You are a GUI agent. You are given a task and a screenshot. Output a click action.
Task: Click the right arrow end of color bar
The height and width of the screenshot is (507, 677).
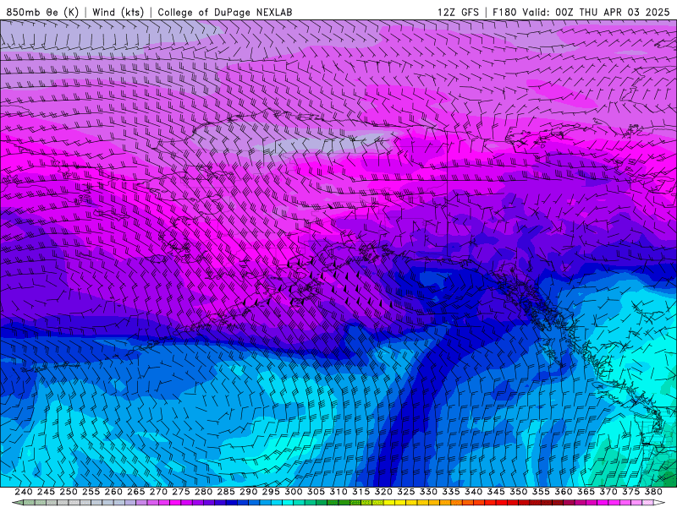point(659,503)
